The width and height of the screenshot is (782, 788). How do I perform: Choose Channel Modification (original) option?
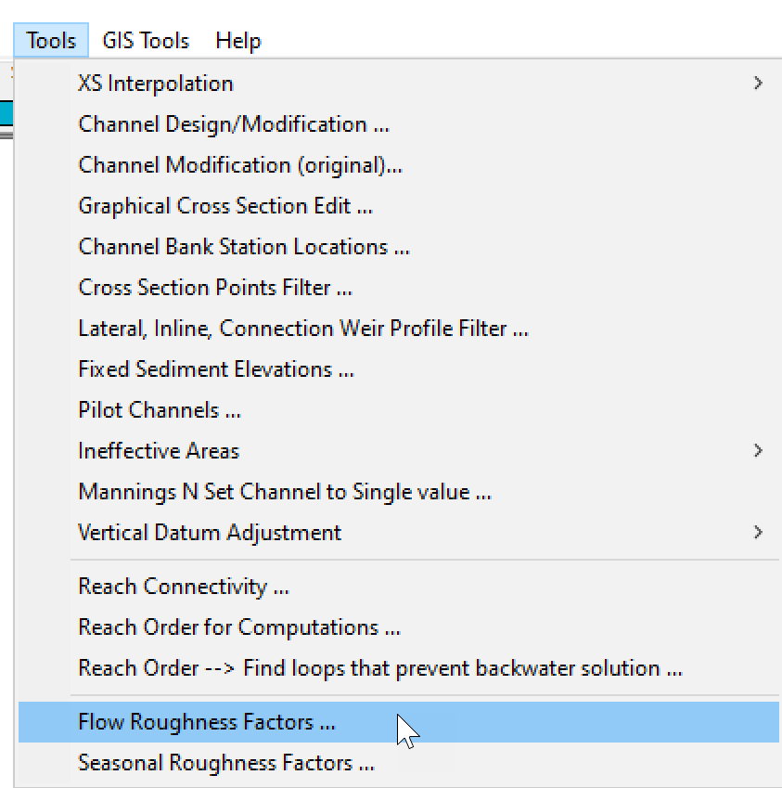240,165
